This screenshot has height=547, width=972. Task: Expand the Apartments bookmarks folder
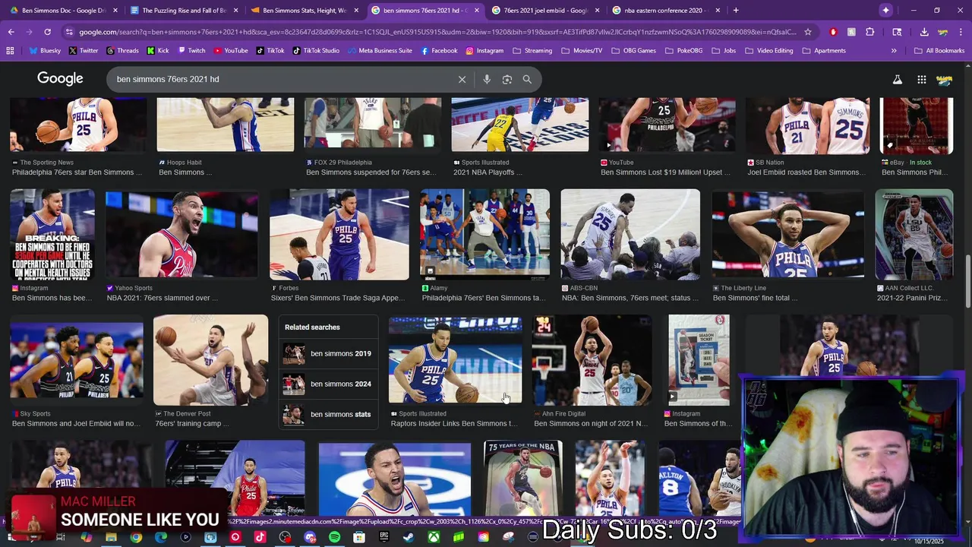coord(823,50)
